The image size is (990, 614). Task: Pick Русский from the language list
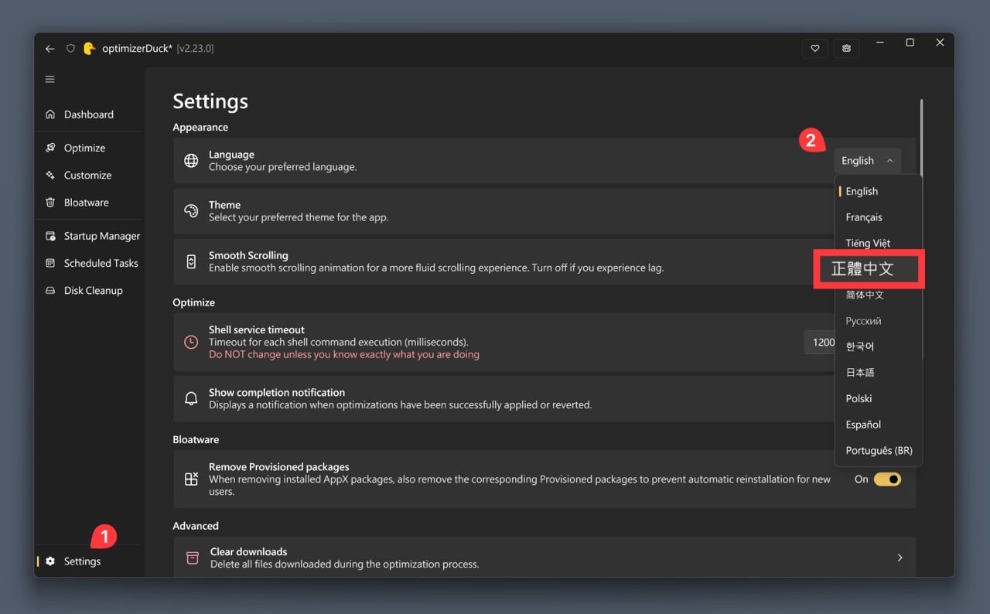pyautogui.click(x=879, y=321)
